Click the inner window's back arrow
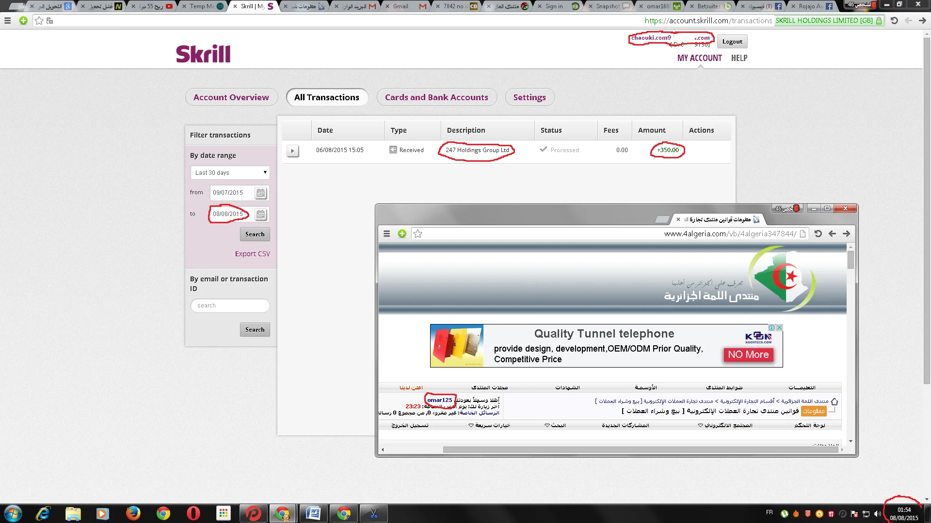 click(832, 234)
